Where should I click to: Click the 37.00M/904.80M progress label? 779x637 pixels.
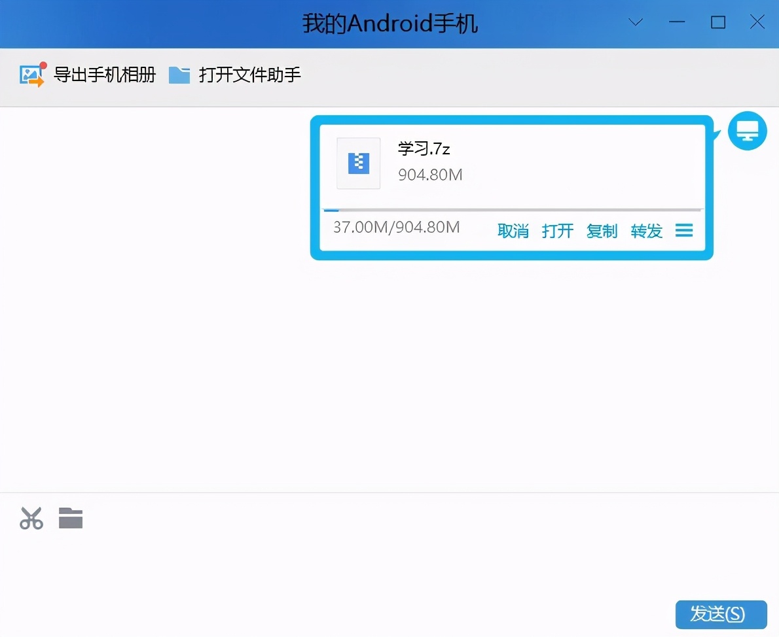coord(395,228)
